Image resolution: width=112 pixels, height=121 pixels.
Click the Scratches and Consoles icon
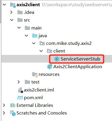tap(13, 113)
